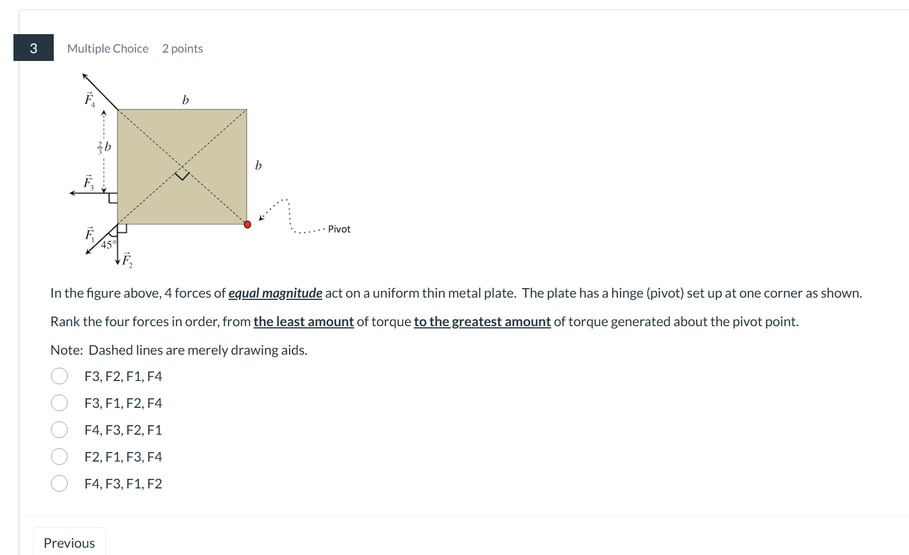Select radio option F3, F2, F1, F4
Image resolution: width=909 pixels, height=555 pixels.
point(59,376)
